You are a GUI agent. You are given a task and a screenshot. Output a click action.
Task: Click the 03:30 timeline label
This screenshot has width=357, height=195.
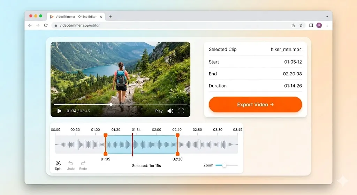[218, 130]
